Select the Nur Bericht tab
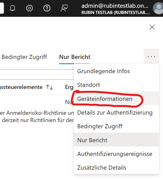 (75, 57)
